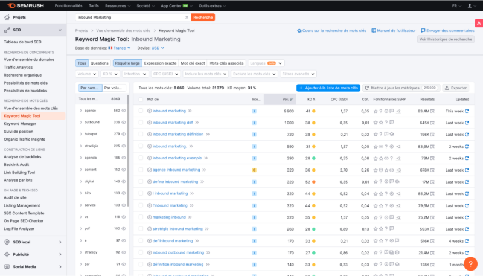
Task: Open Keyword Manager in sidebar
Action: 20,124
